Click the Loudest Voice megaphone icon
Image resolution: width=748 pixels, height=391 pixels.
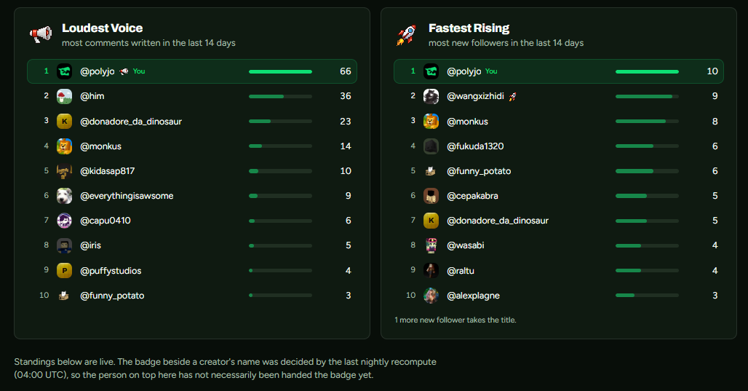[x=41, y=34]
